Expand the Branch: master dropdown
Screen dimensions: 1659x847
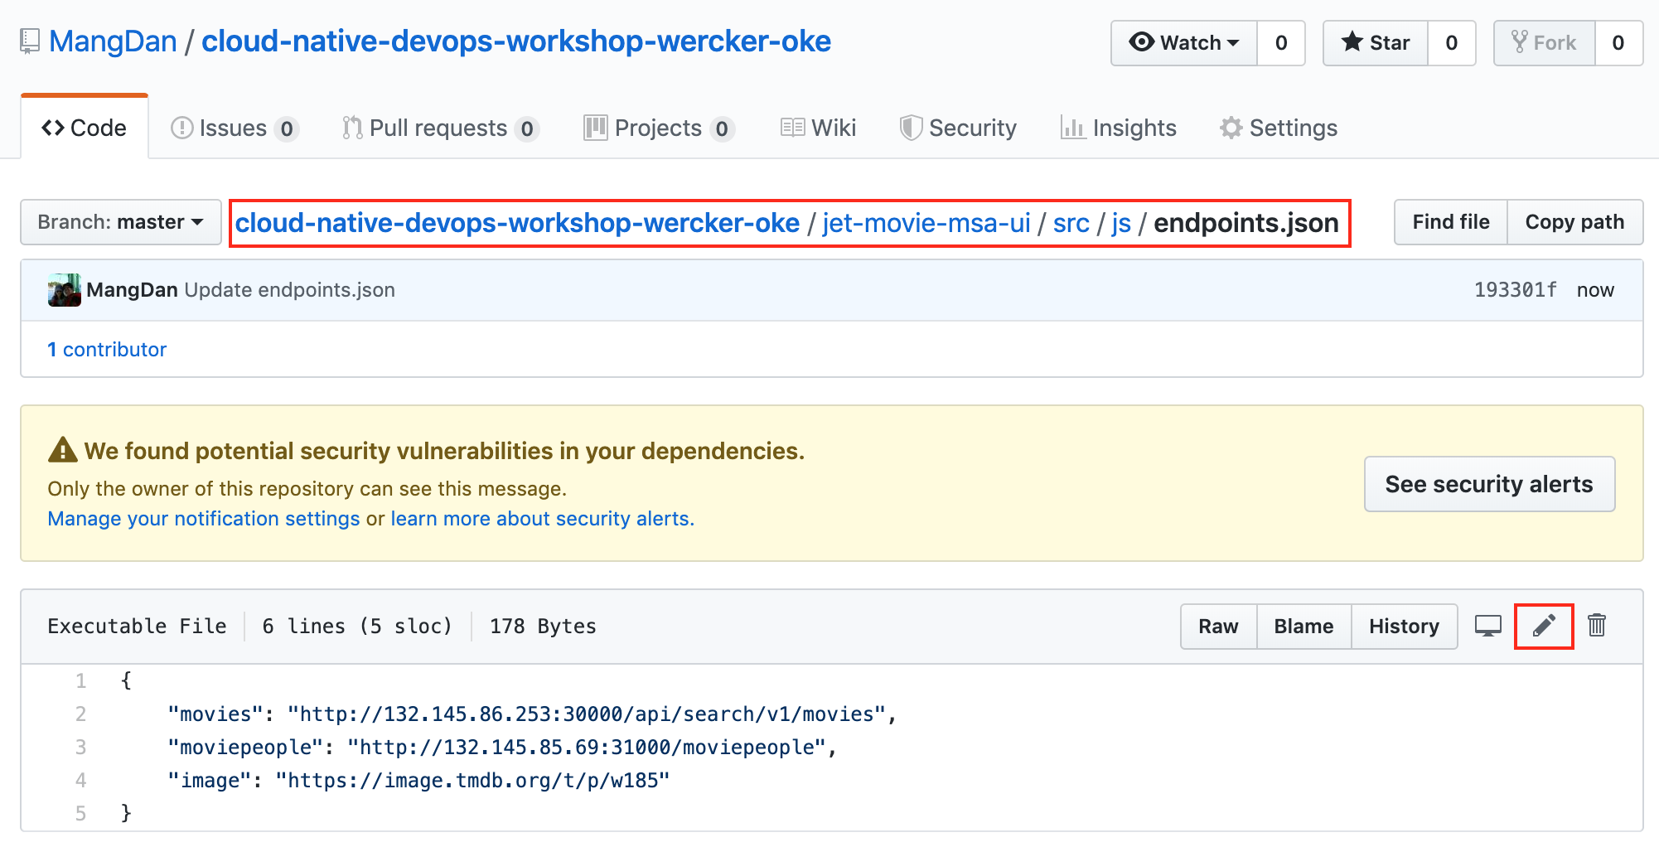tap(121, 222)
